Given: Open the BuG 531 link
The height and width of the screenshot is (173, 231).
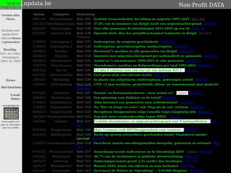Looking at the screenshot, I should [191, 70].
